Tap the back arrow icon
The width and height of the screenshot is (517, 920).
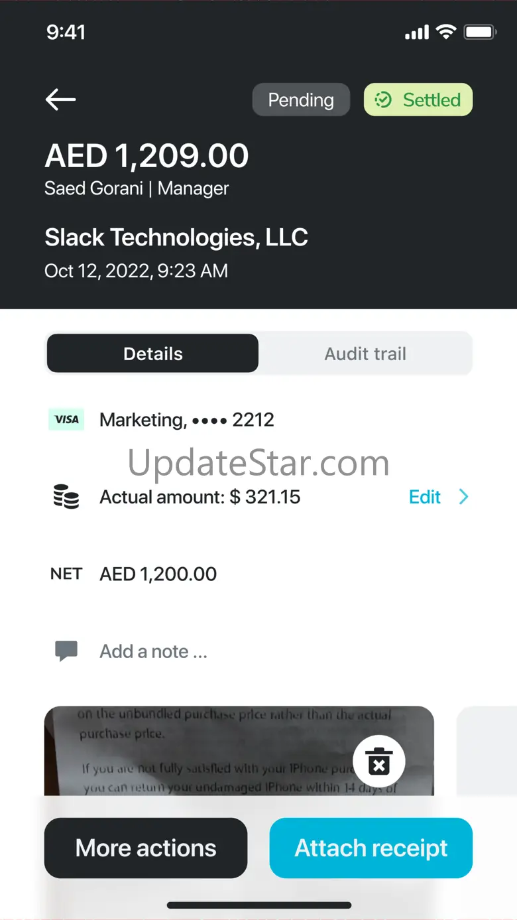point(60,99)
